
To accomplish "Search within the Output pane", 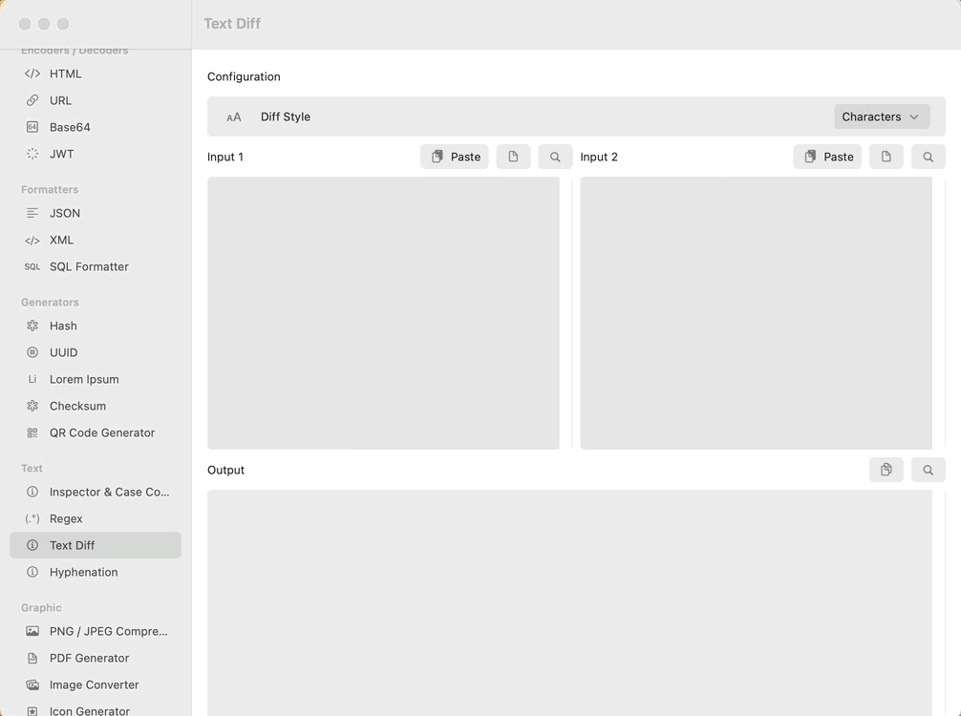I will tap(928, 470).
